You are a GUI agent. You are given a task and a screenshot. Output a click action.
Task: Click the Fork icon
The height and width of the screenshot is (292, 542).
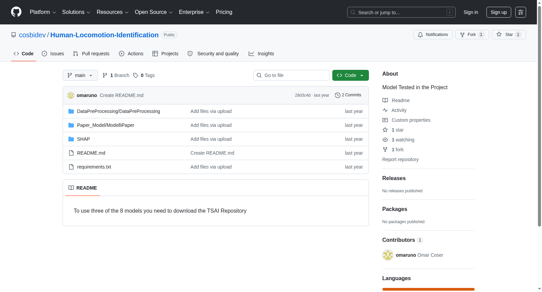[462, 35]
